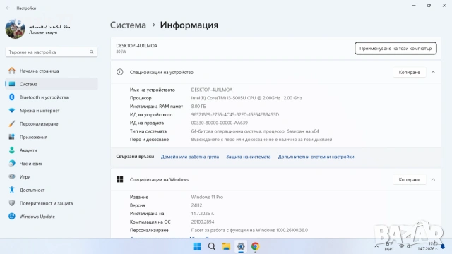Open the Windows Start button on taskbar

pyautogui.click(x=197, y=246)
